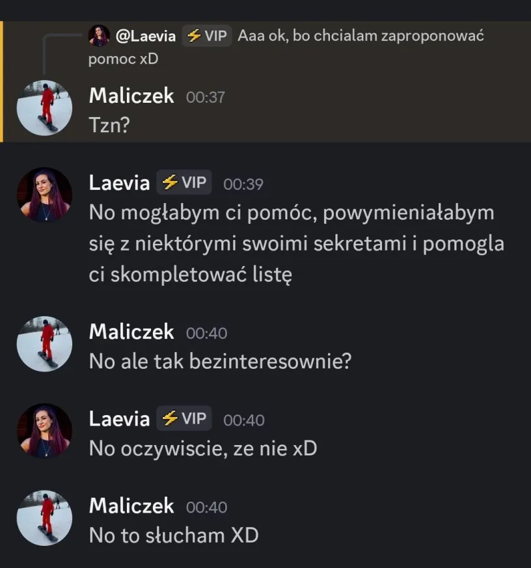This screenshot has height=568, width=531.
Task: Open Maliczek's avatar beside the "Tzn?" message
Action: 44,108
